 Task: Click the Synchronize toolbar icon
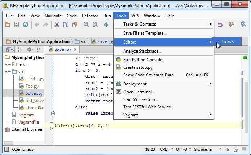pyautogui.click(x=26, y=25)
